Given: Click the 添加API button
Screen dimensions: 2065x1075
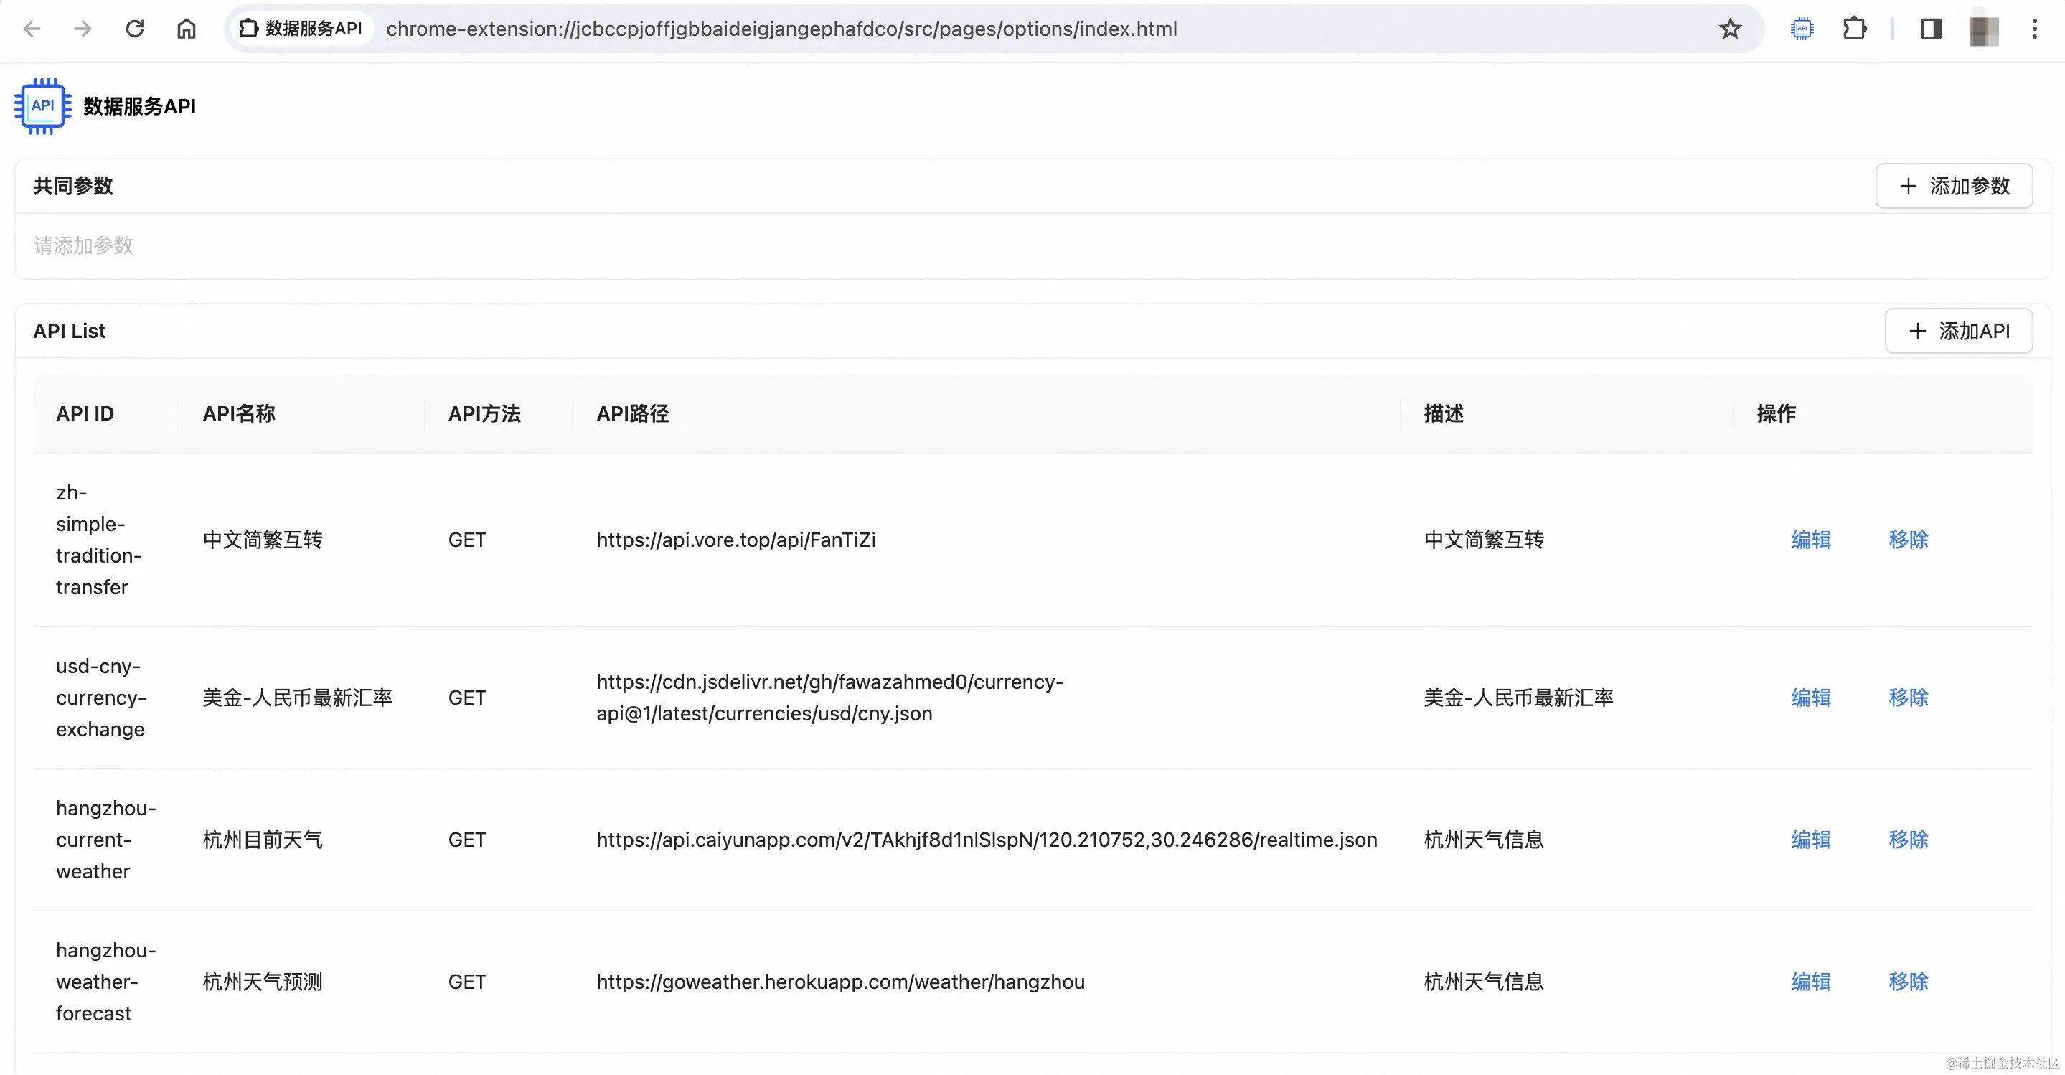Looking at the screenshot, I should pyautogui.click(x=1958, y=331).
